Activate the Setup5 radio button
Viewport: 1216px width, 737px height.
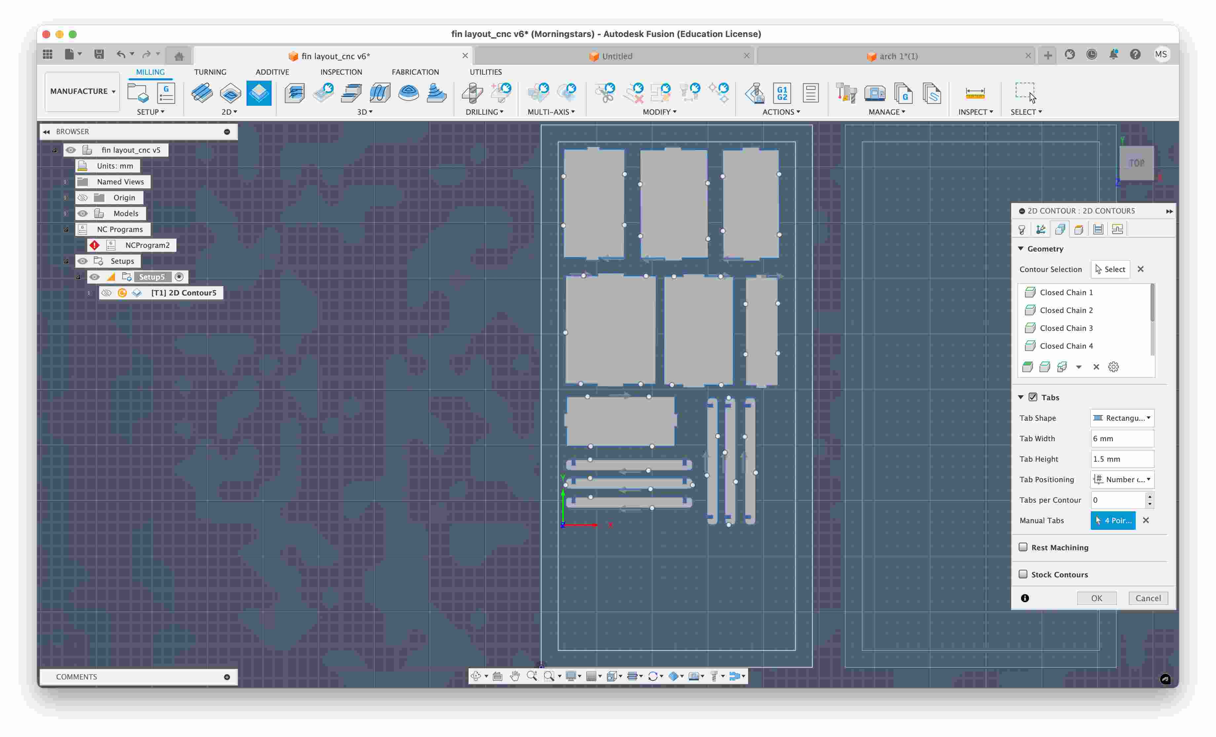pos(179,277)
